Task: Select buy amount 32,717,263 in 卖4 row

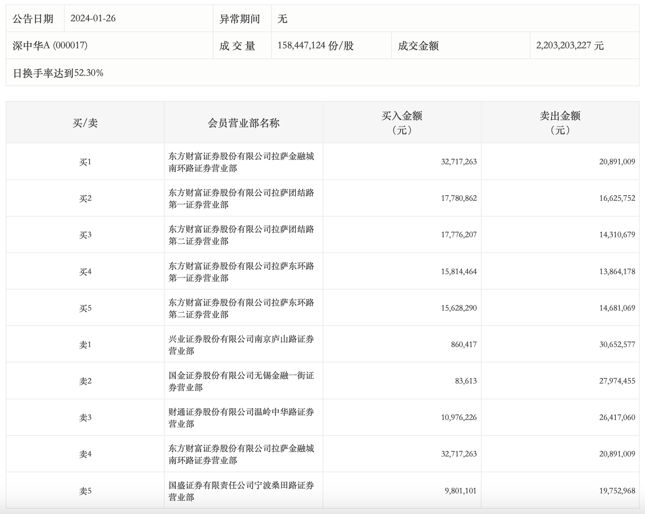Action: [x=458, y=454]
